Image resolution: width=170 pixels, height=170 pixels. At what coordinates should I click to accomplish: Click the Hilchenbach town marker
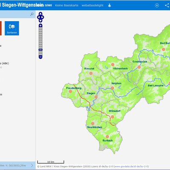pyautogui.click(x=113, y=65)
